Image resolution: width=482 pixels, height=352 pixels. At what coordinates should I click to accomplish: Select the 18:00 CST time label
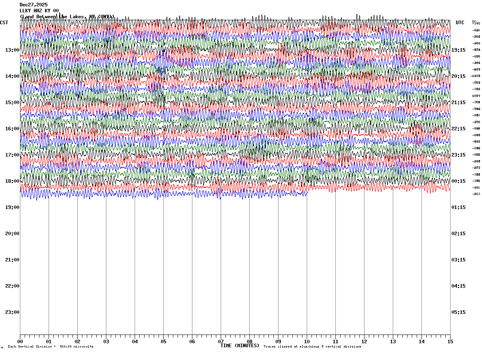[x=12, y=181]
